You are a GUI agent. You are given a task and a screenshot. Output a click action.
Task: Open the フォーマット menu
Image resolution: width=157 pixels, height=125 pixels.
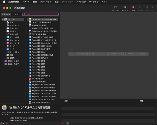click(x=46, y=2)
